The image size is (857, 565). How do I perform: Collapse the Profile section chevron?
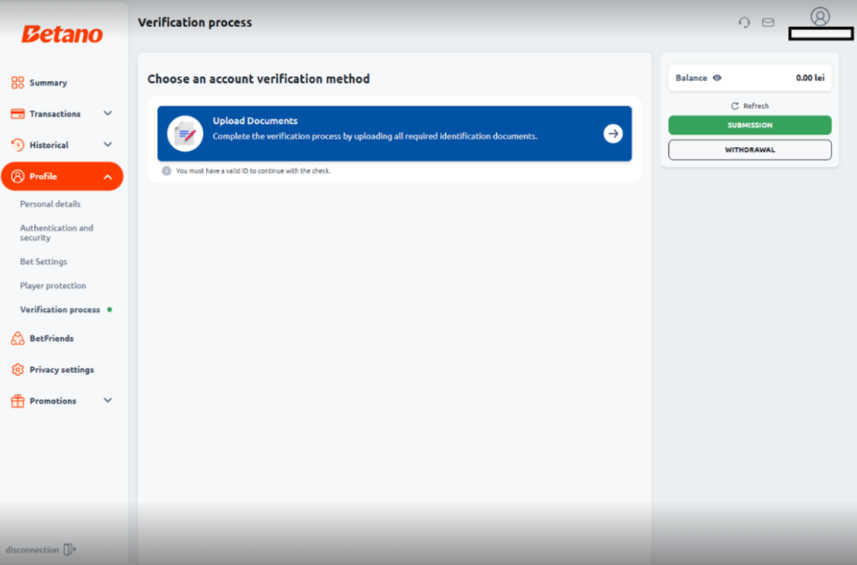(x=108, y=176)
